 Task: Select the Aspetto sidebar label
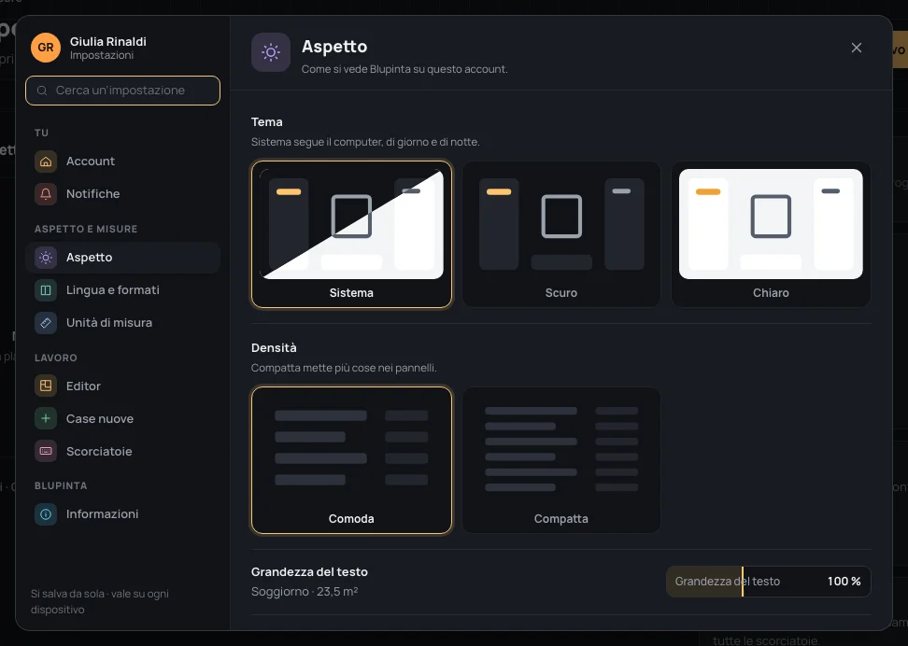(x=89, y=258)
